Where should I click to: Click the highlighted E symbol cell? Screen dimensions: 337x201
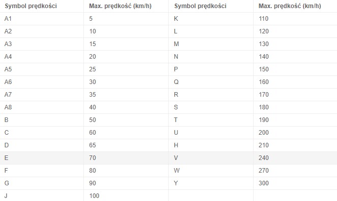click(42, 158)
